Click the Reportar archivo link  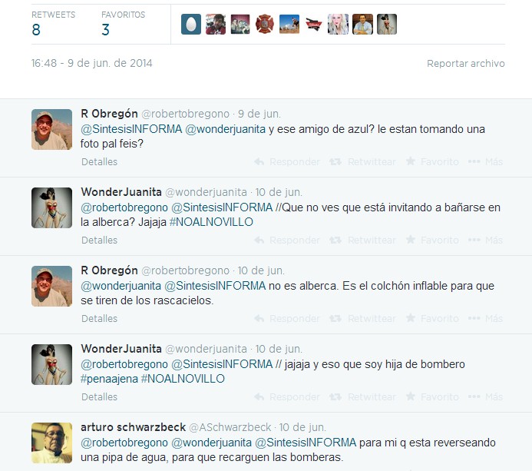[465, 64]
